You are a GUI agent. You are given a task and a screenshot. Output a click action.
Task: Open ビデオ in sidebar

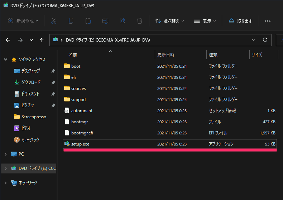coord(26,128)
